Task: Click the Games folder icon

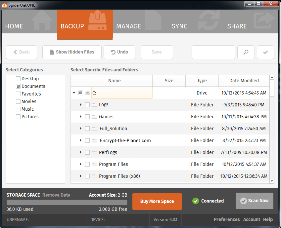Action: [94, 117]
